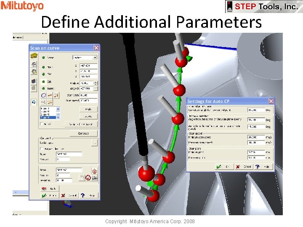Click the orange double-line icon in the second row
The image size is (303, 227).
[50, 102]
